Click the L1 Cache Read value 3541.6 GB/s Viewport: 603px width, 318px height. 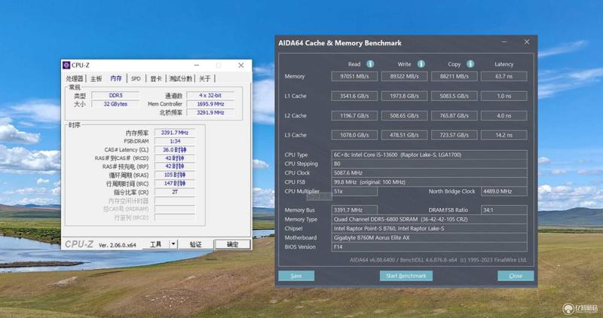(354, 96)
